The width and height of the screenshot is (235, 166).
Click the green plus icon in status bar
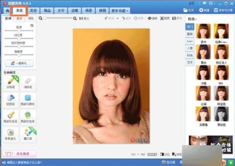click(x=231, y=162)
